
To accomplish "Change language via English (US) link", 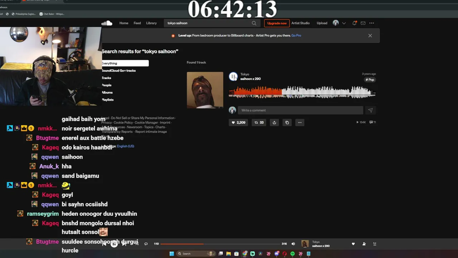I will tap(126, 146).
